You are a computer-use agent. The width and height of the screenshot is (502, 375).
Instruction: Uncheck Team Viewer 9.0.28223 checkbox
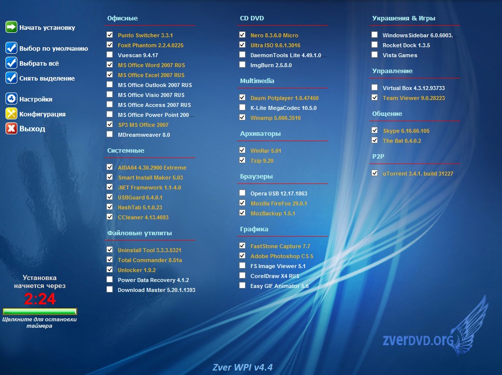click(x=374, y=97)
